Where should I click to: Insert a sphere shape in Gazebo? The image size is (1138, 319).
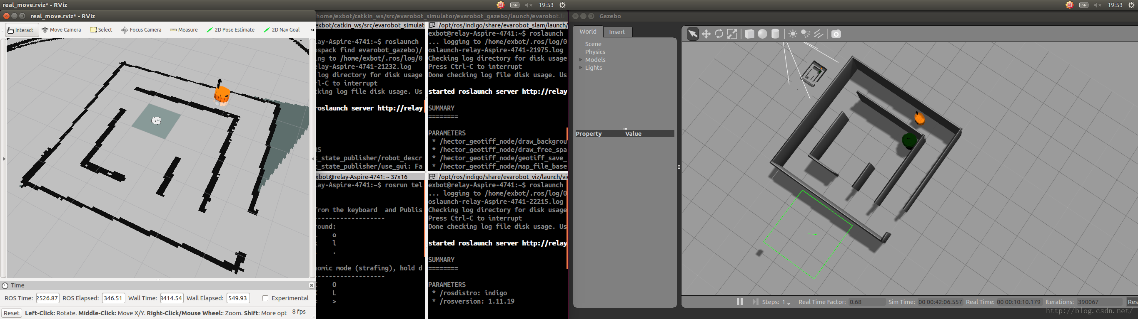762,34
